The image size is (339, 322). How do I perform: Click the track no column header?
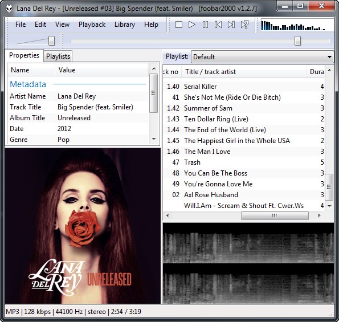[172, 72]
